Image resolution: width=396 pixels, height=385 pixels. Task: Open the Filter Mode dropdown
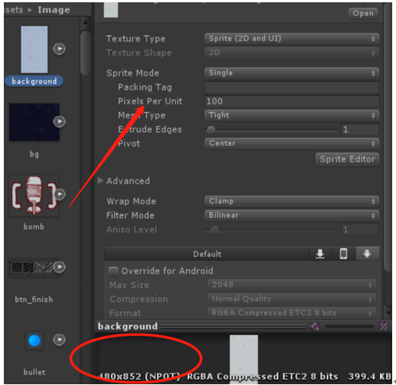(x=291, y=216)
